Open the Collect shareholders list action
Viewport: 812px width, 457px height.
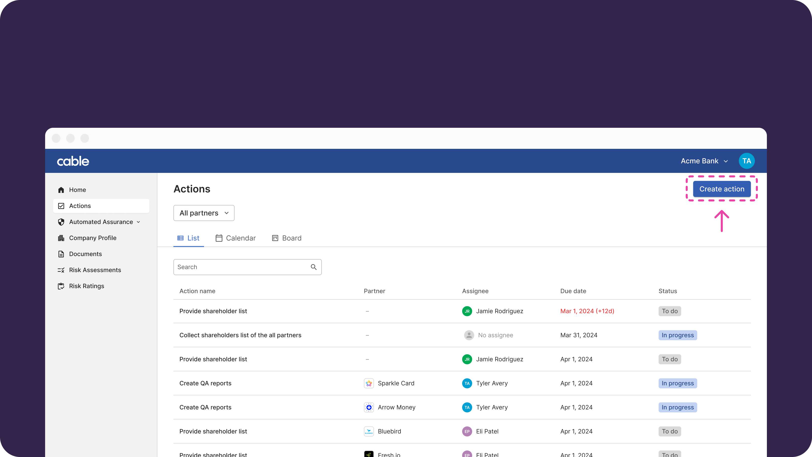click(x=240, y=335)
